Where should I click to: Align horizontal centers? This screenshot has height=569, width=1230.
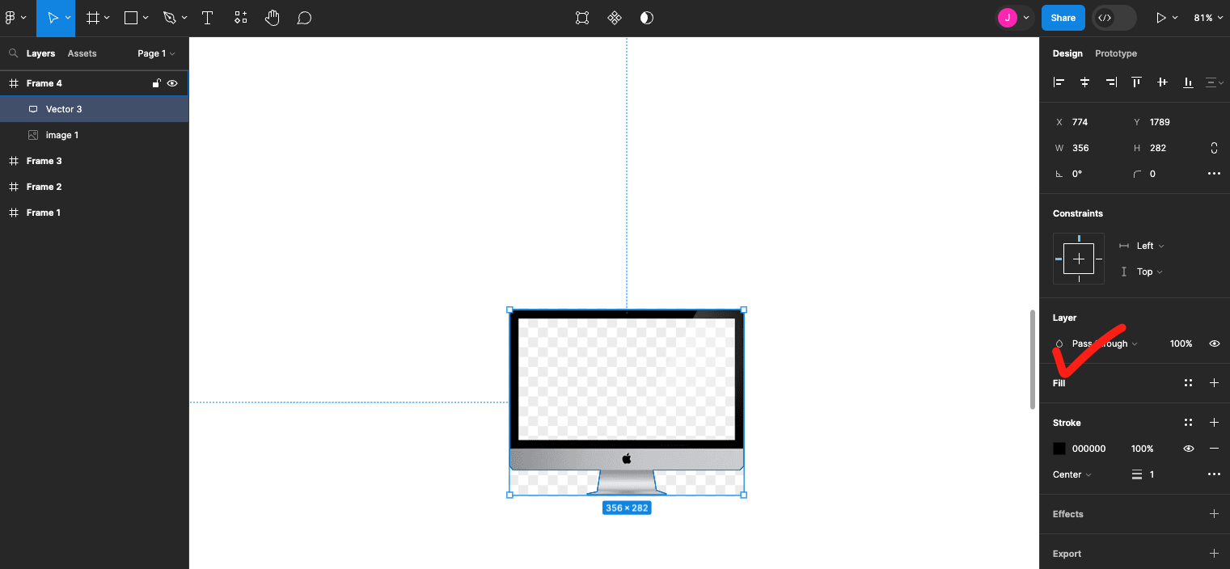(x=1085, y=82)
